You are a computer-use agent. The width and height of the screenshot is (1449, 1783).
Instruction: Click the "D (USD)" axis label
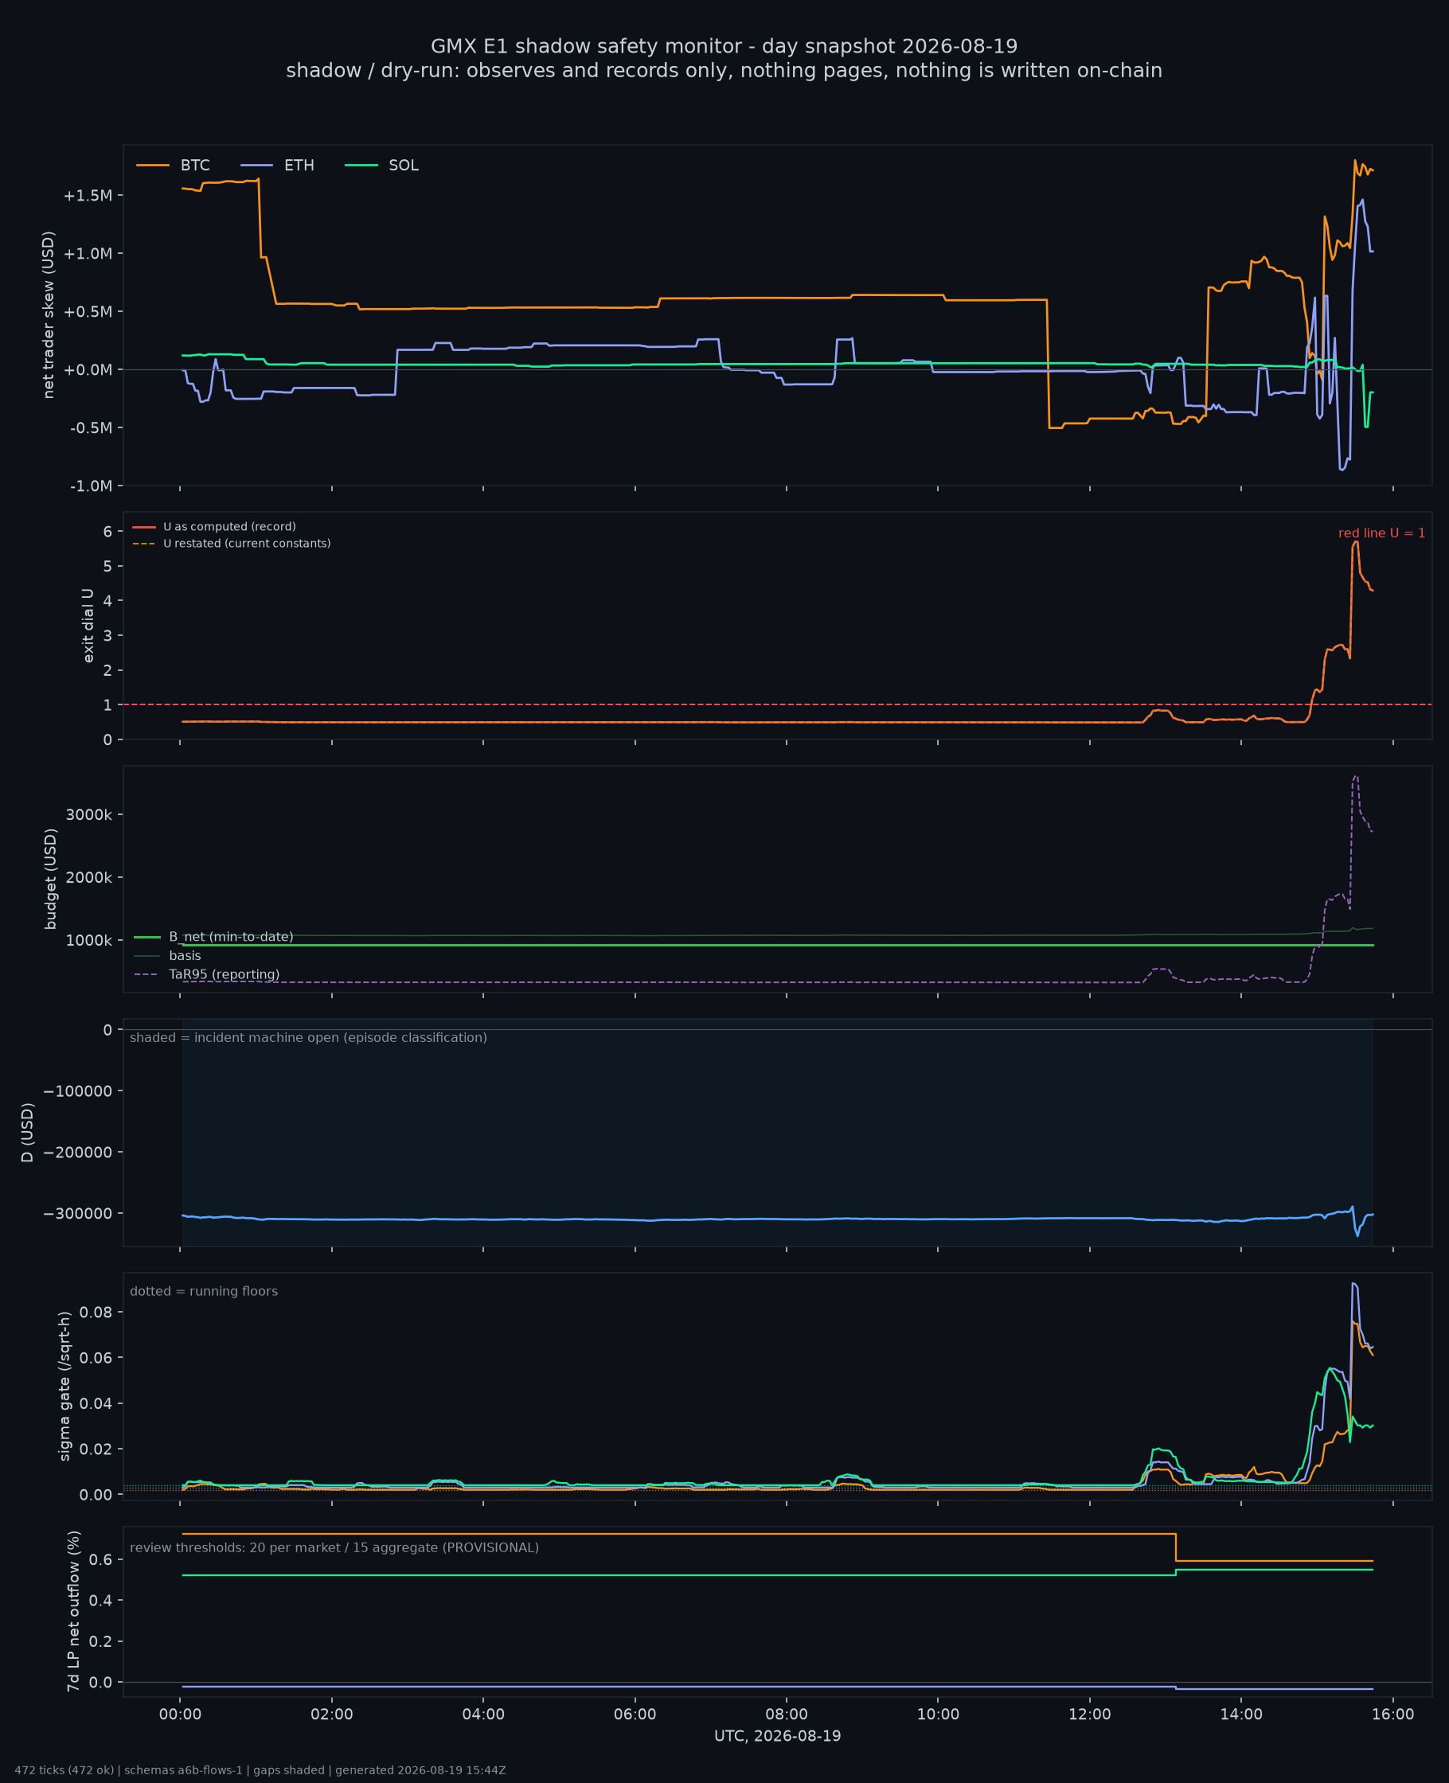coord(28,1132)
